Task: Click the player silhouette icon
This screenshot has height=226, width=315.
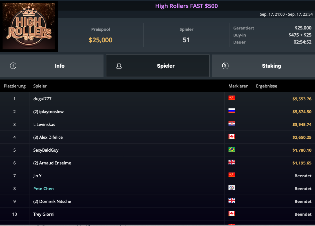Action: 119,66
